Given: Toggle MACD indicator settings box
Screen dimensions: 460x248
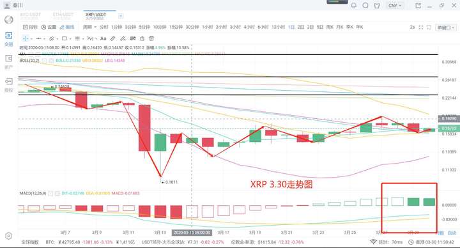Looking at the screenshot, I should coord(50,194).
